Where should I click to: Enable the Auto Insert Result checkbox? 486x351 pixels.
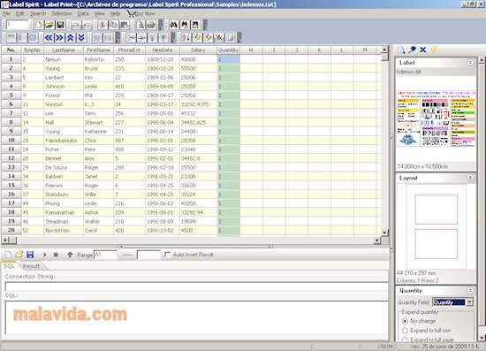[x=167, y=255]
